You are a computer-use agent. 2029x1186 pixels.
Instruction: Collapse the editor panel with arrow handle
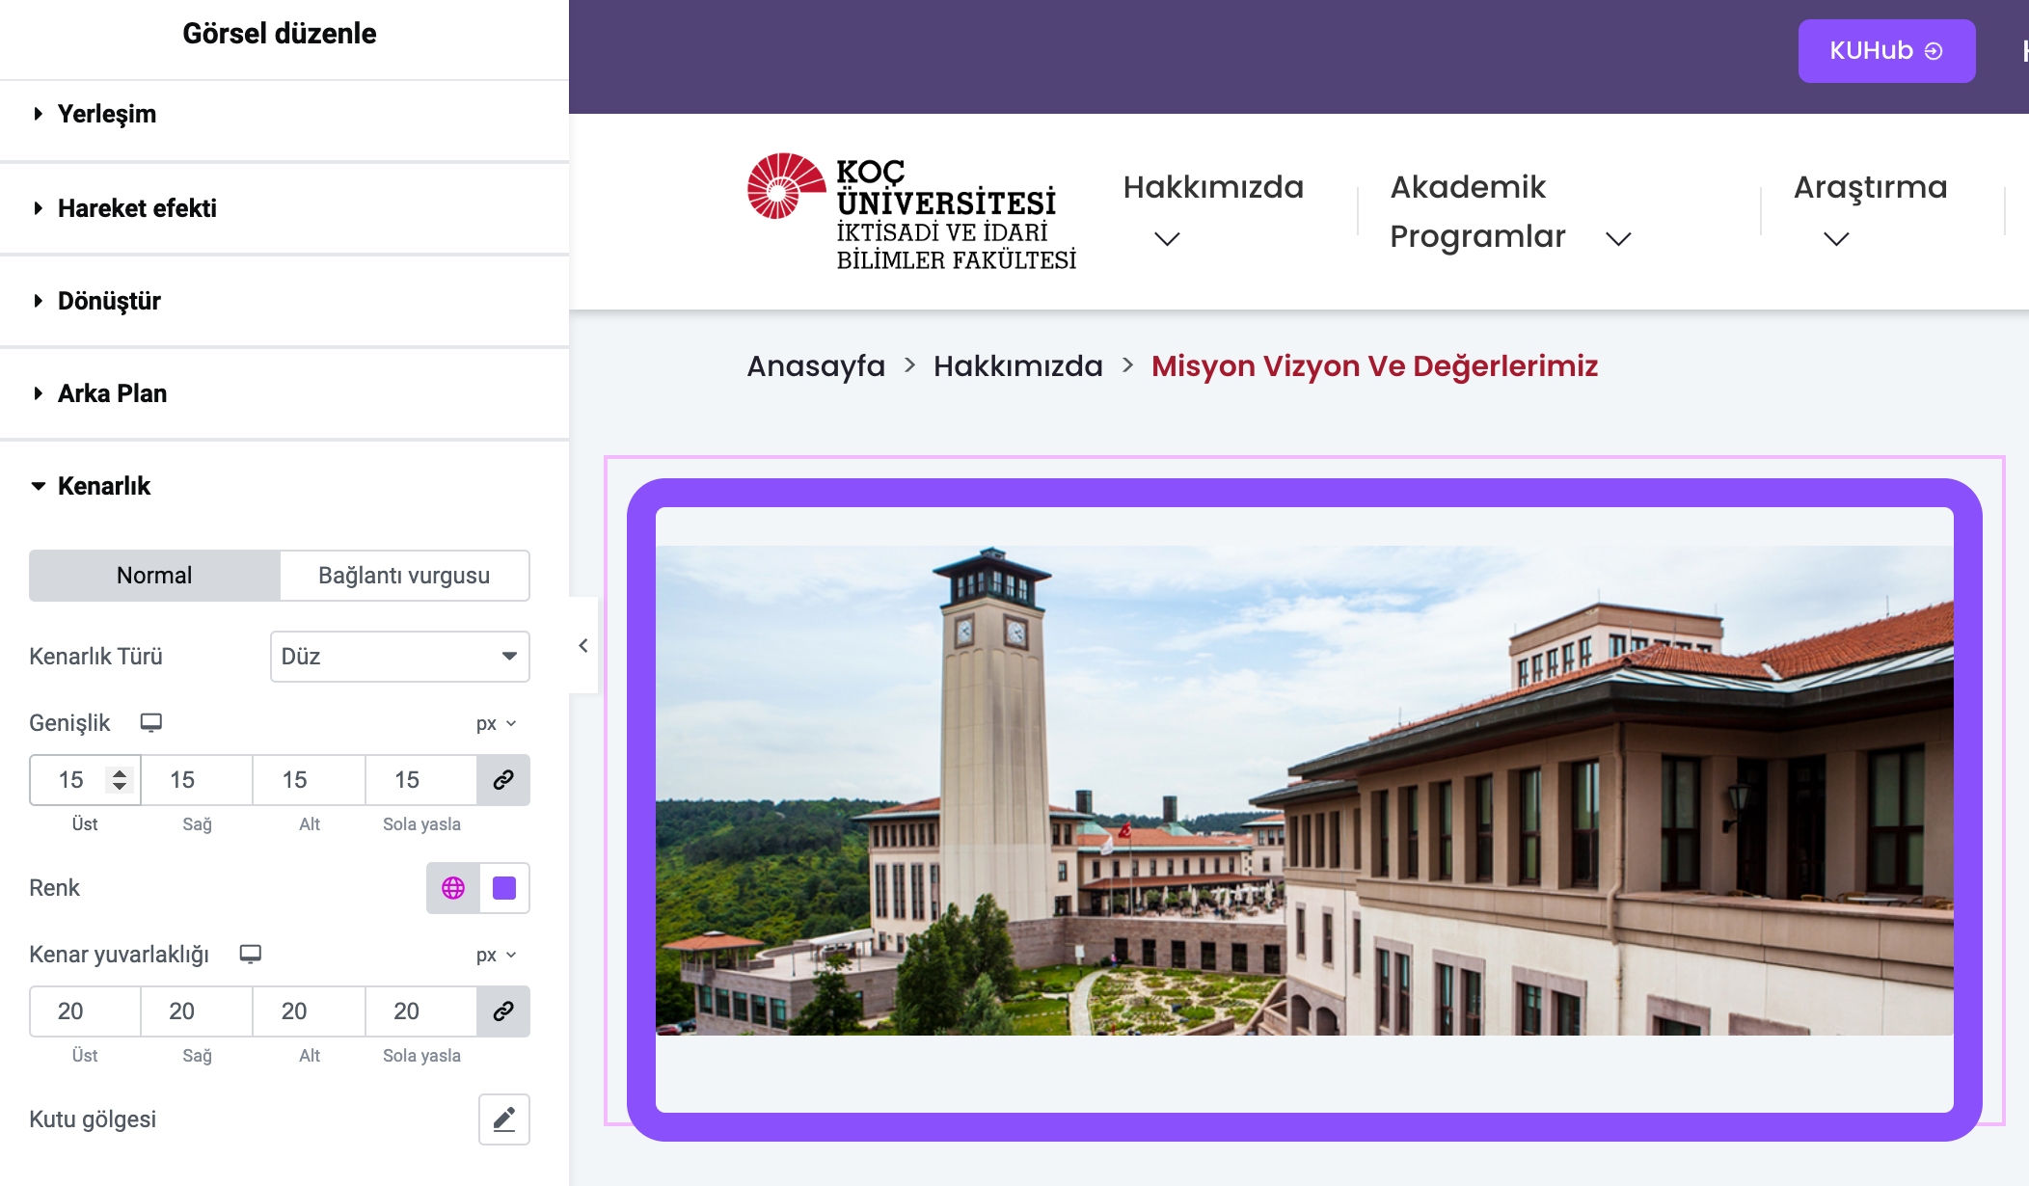point(582,646)
